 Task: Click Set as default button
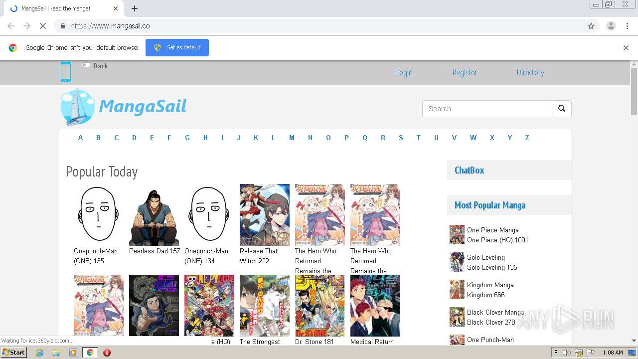(177, 47)
